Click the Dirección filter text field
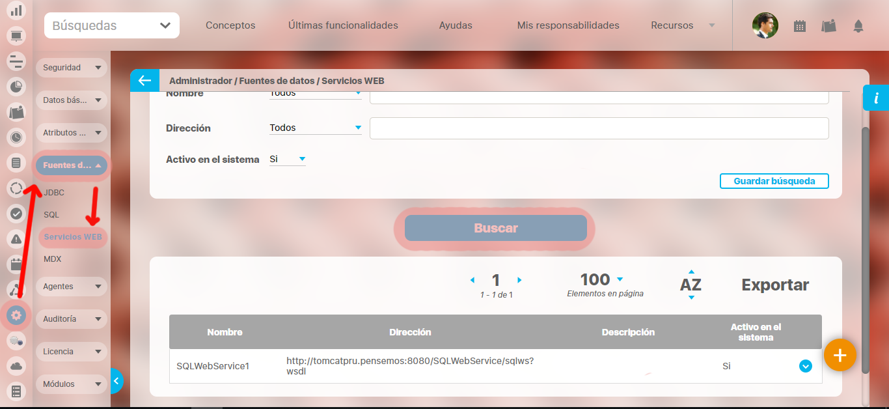The height and width of the screenshot is (409, 889). pyautogui.click(x=599, y=128)
